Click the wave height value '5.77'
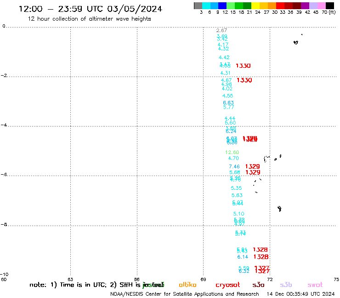The image size is (340, 298). (229, 107)
